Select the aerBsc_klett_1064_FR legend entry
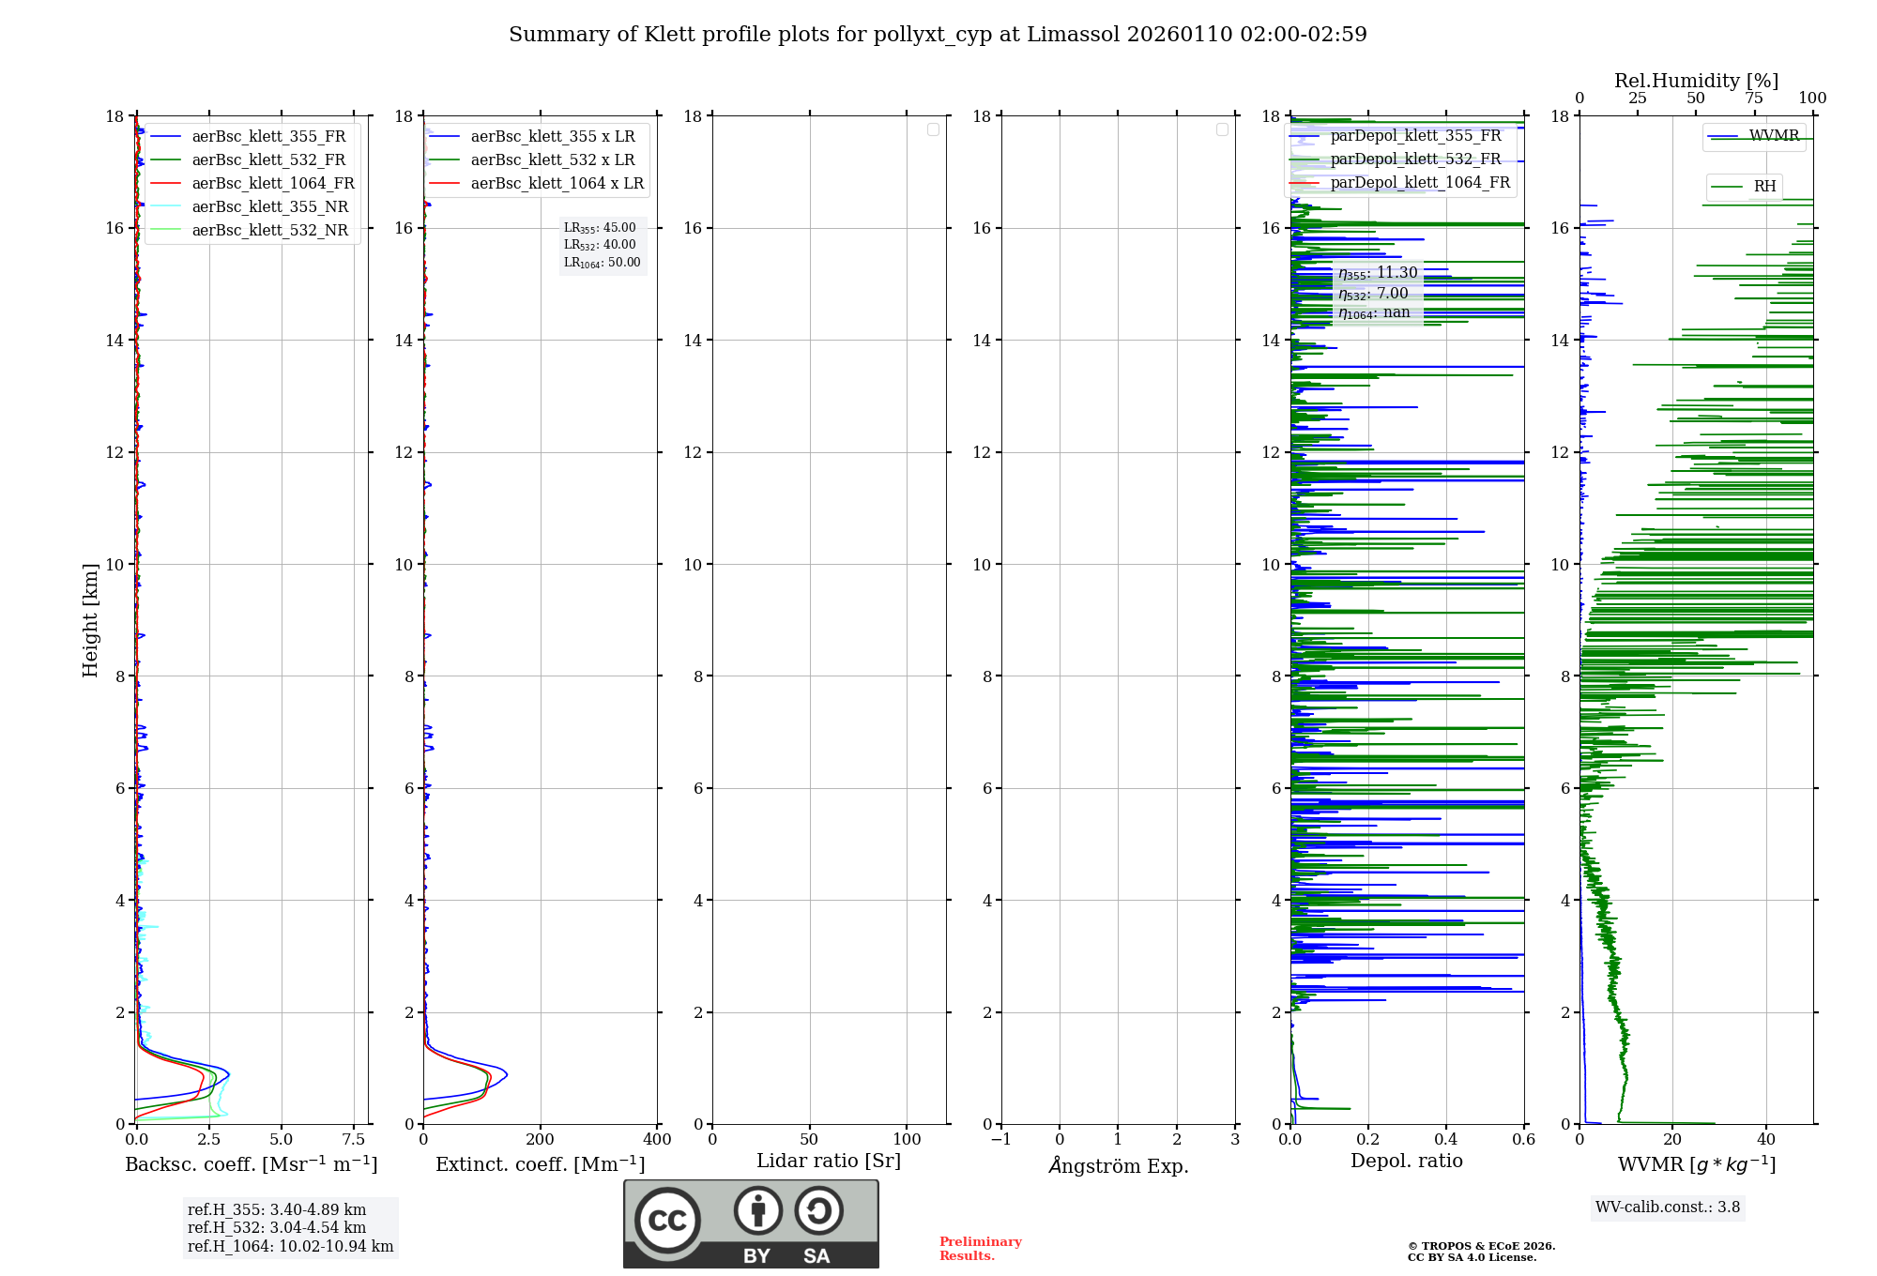This screenshot has width=1877, height=1276. (272, 184)
